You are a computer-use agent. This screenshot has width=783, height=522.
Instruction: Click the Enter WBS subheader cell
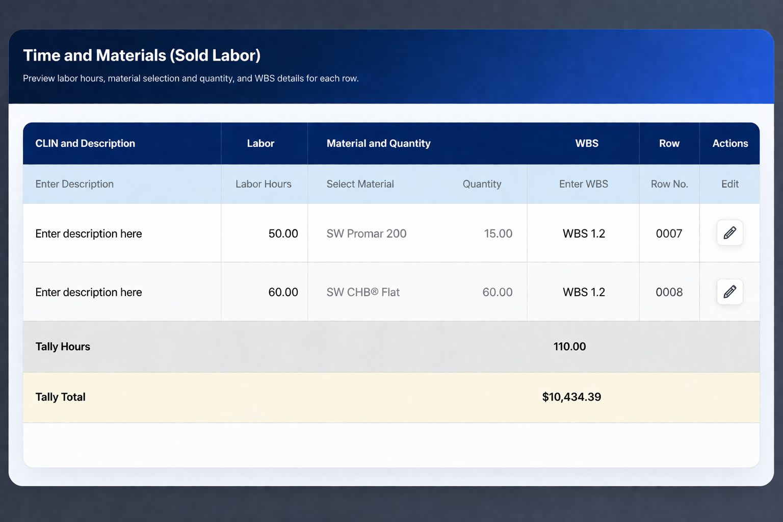point(583,184)
